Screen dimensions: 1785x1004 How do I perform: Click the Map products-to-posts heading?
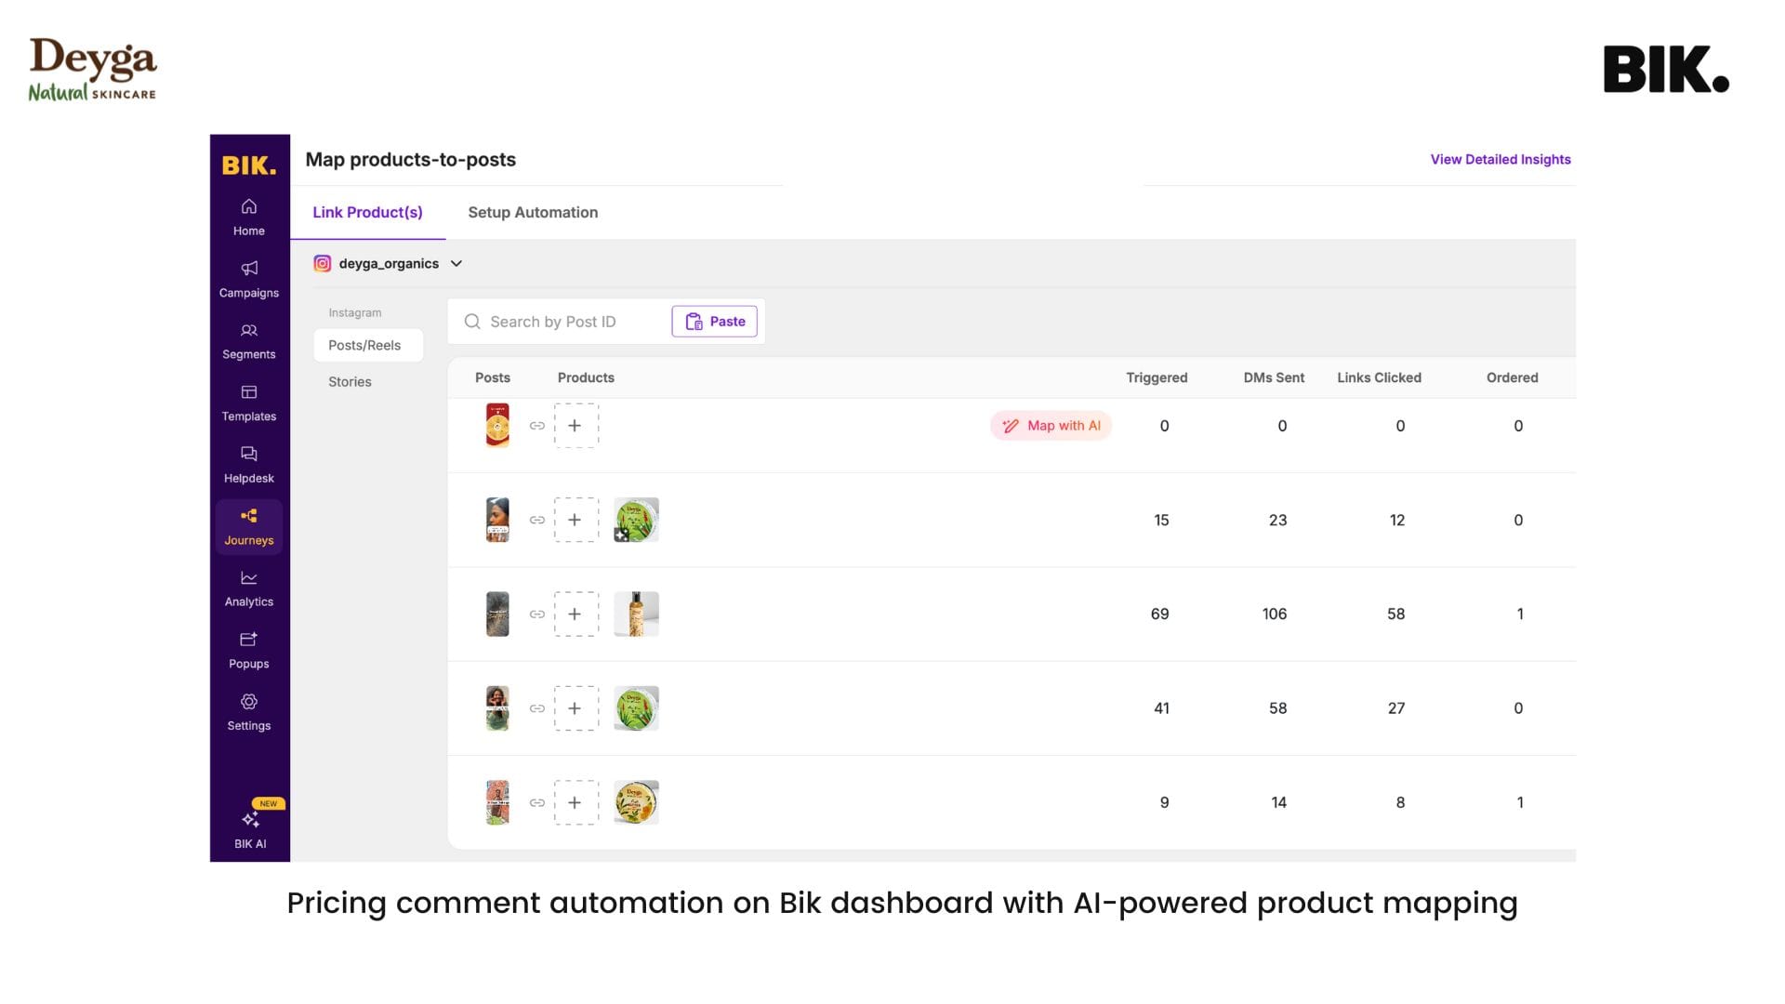coord(410,160)
